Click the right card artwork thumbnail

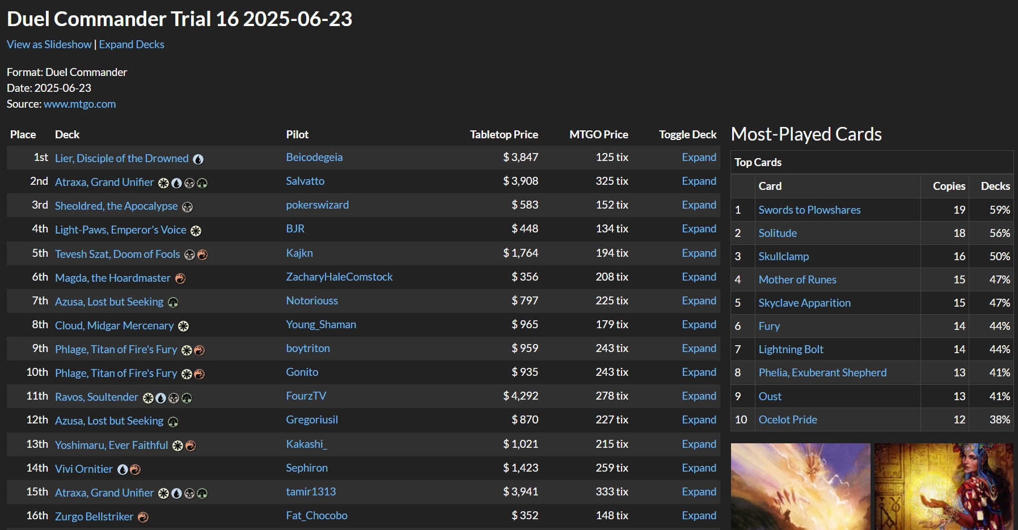[944, 486]
